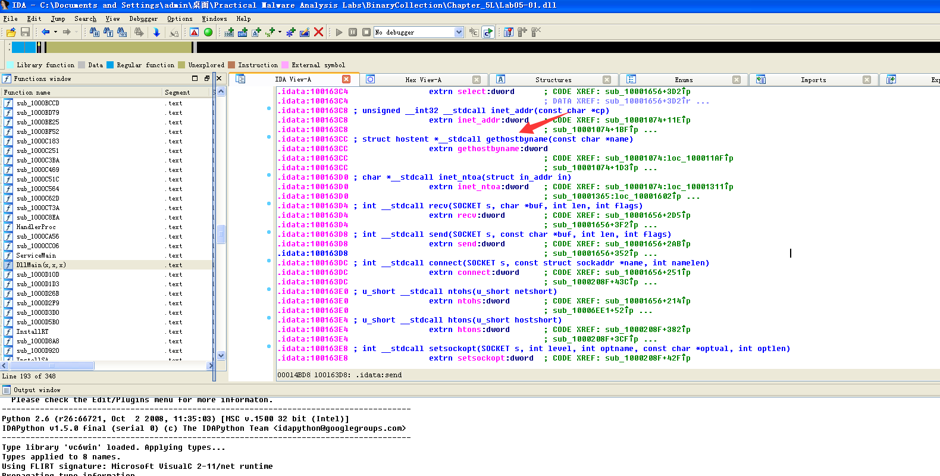Click the red warning triangle toolbar icon
The image size is (940, 476).
pos(195,32)
